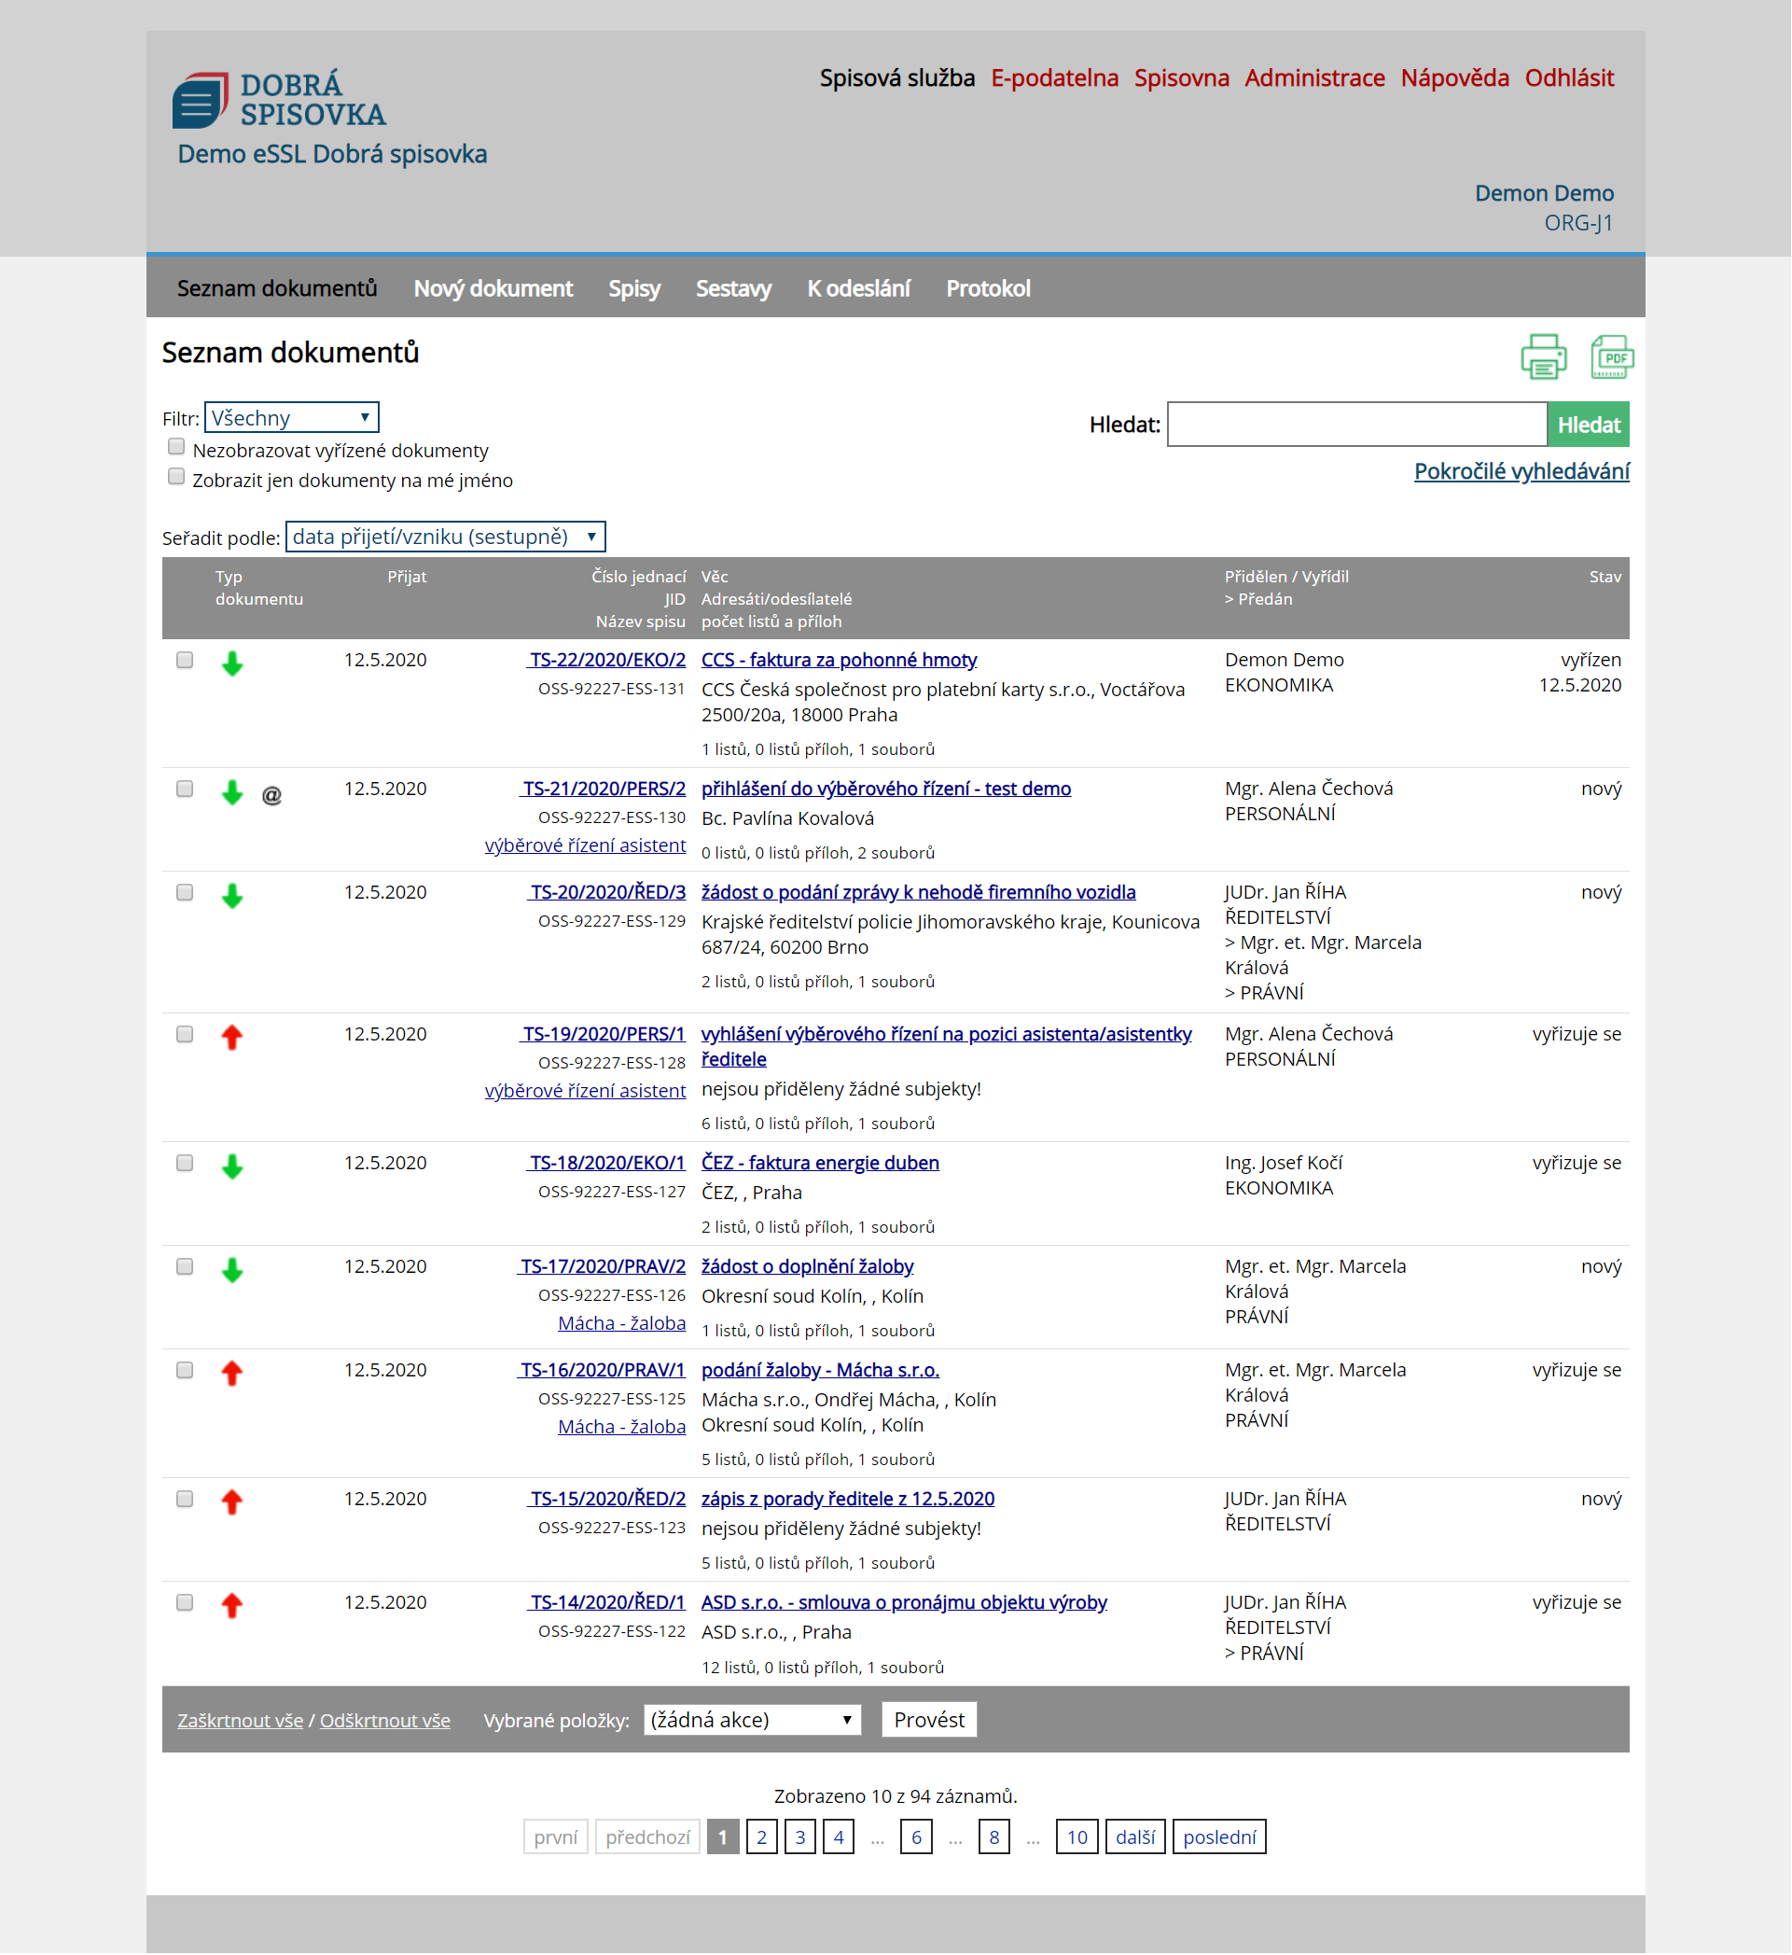Click the green Hledat button
The image size is (1792, 1955).
tap(1590, 425)
